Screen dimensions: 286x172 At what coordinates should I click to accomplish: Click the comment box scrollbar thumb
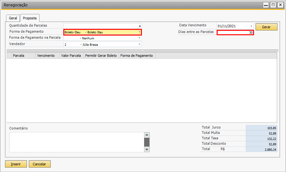[147, 142]
